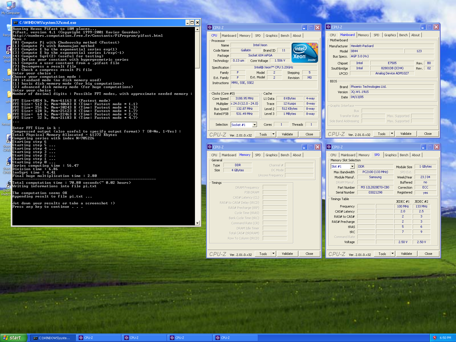Open CPU tab in the Mainboard window
The width and height of the screenshot is (456, 342).
coord(333,35)
